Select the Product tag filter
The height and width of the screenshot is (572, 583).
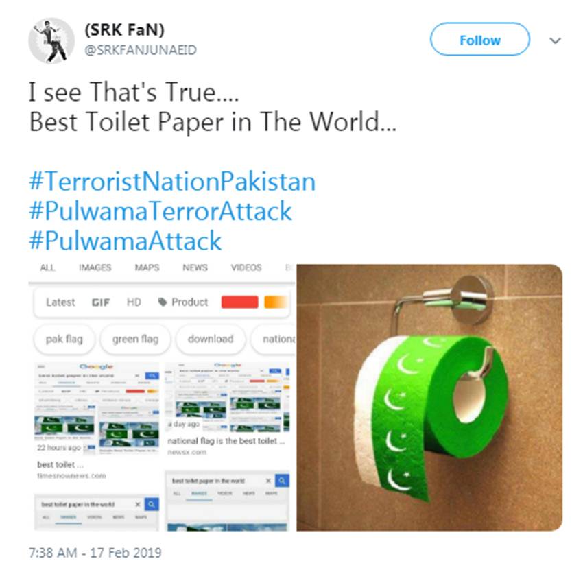coord(183,302)
